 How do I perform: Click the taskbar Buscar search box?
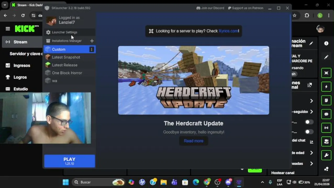99,182
